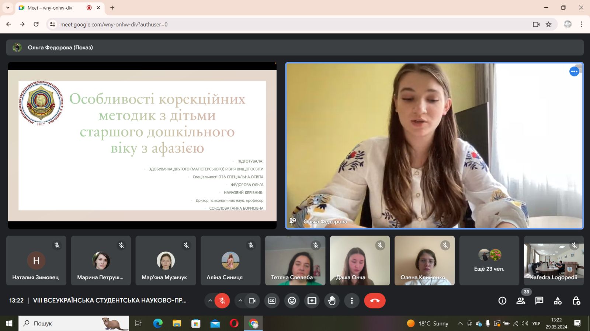Open the emoji reactions button
The height and width of the screenshot is (331, 590).
[x=292, y=301]
